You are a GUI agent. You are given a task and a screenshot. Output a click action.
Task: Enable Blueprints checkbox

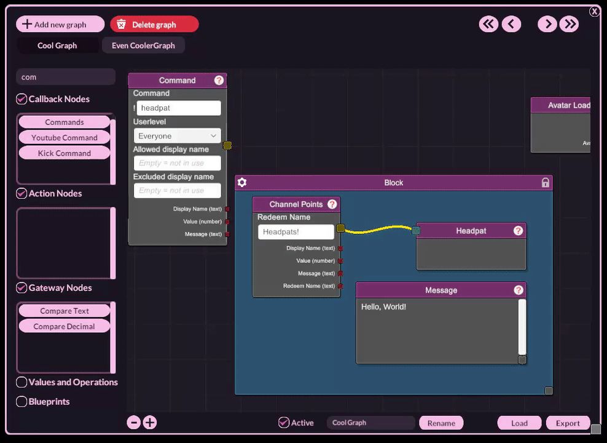click(x=22, y=402)
